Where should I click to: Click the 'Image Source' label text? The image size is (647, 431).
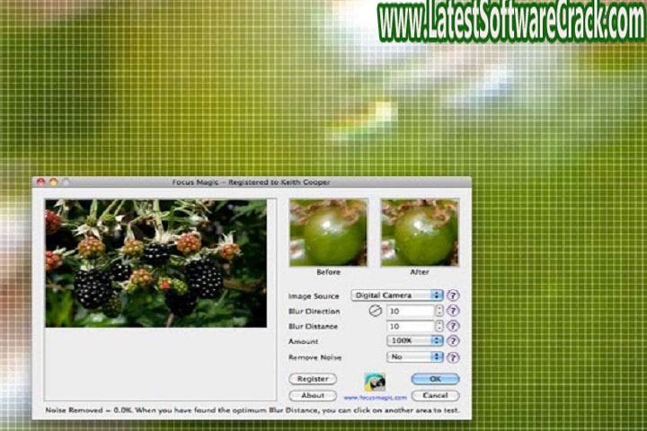click(314, 296)
